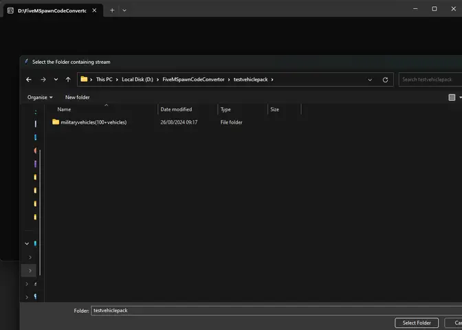Expand chevron after testvehiclepack breadcrumb
Image resolution: width=462 pixels, height=330 pixels.
272,80
